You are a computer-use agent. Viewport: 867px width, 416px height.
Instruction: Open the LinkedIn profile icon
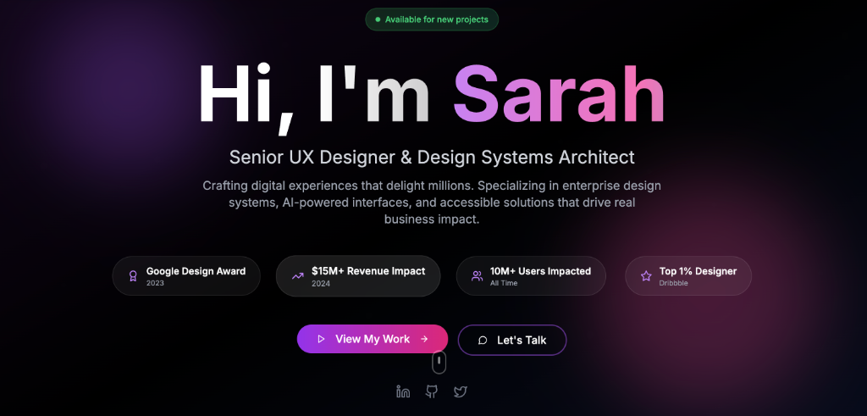tap(403, 392)
